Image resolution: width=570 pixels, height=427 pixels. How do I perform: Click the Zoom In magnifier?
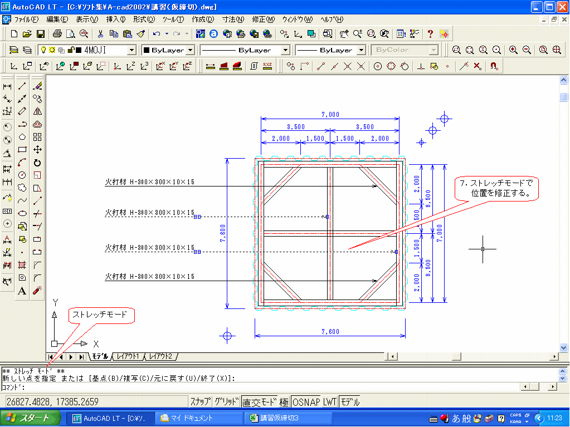tap(513, 50)
